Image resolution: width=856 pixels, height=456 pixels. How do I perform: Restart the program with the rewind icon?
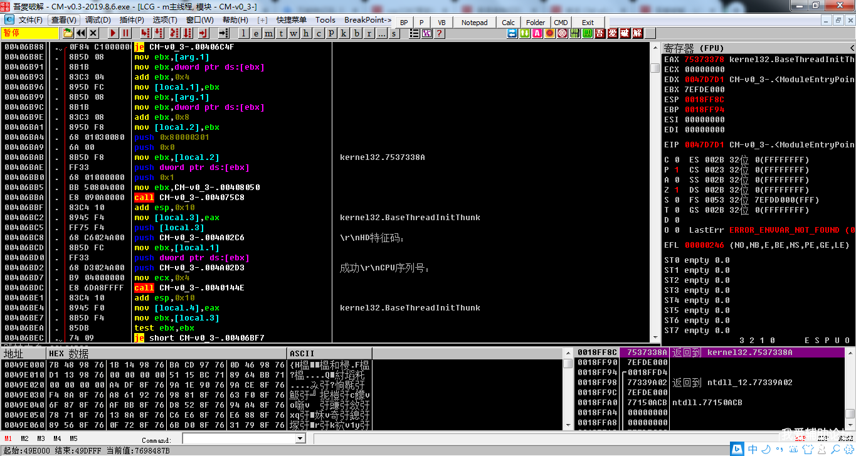pos(81,33)
